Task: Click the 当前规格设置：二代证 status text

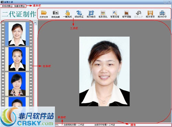Action: coord(74,125)
